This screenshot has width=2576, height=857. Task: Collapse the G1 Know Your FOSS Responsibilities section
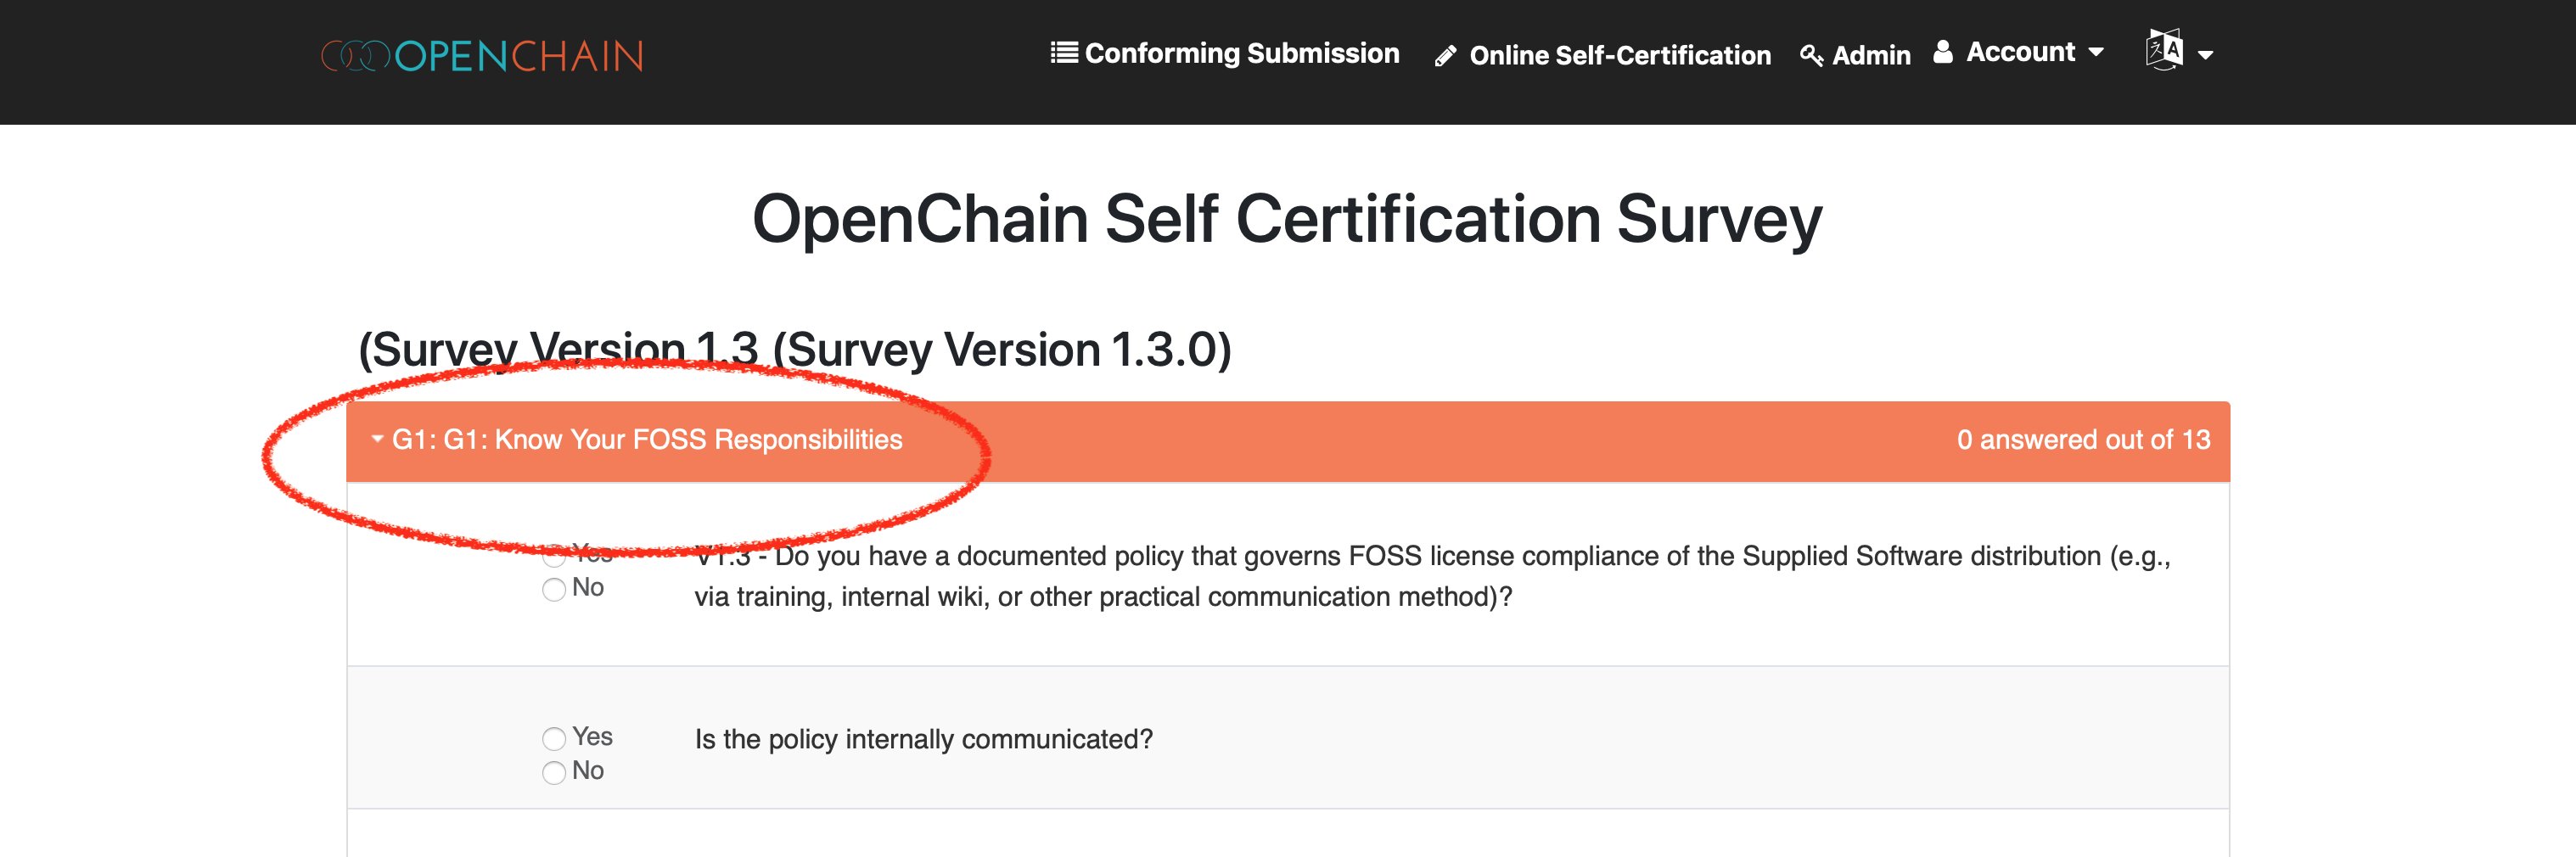tap(377, 440)
